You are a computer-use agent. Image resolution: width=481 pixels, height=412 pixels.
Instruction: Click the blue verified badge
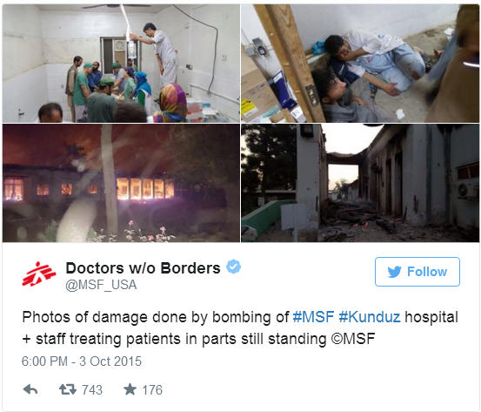click(x=233, y=267)
